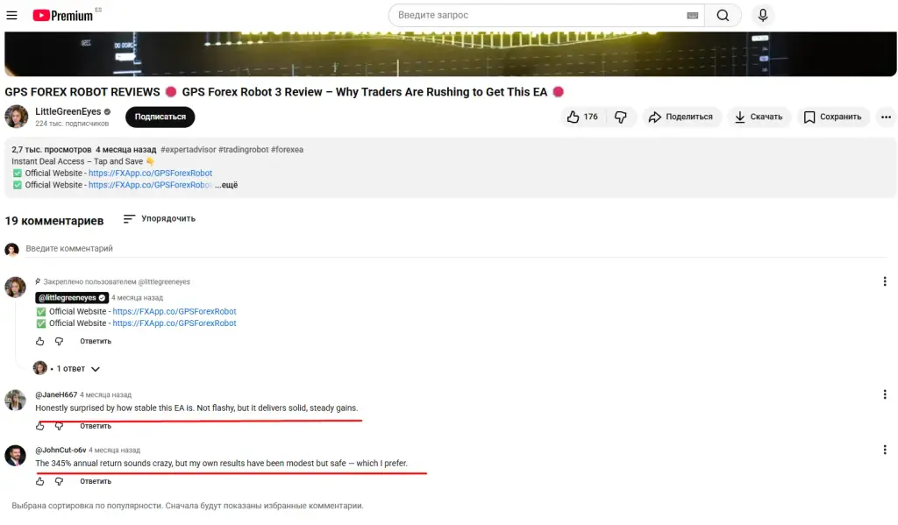Open the LittleGreenEyes channel name
The width and height of the screenshot is (898, 525).
point(68,111)
